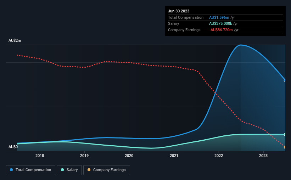
Task: Click the 2023 x-axis label
Action: pos(263,156)
